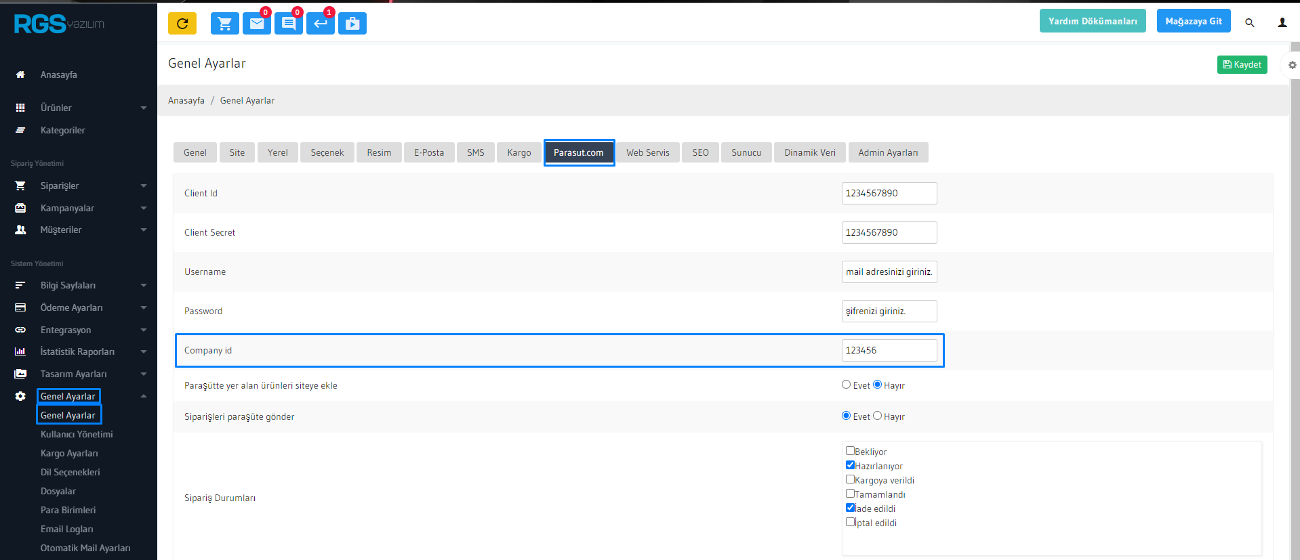Click the return arrow notifications icon

320,24
